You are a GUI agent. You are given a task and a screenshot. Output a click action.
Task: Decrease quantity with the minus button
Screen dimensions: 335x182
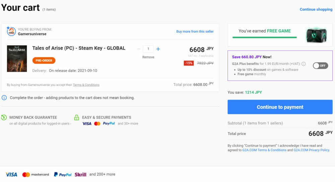tap(139, 49)
